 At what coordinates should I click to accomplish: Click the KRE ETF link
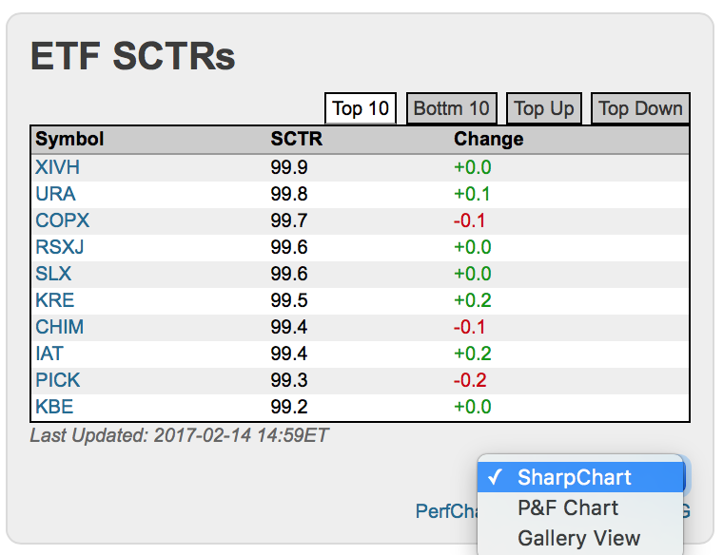click(x=54, y=300)
